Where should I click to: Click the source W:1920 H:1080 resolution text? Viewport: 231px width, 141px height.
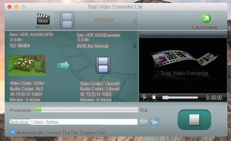pos(26,94)
